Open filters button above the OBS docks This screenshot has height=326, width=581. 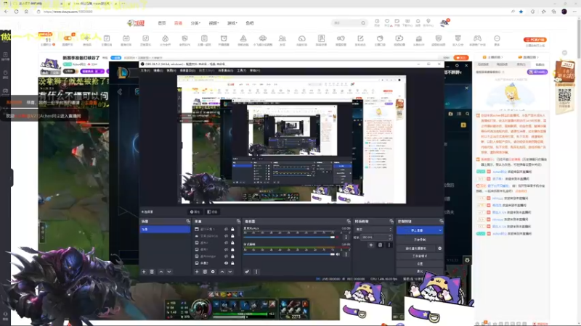(213, 212)
